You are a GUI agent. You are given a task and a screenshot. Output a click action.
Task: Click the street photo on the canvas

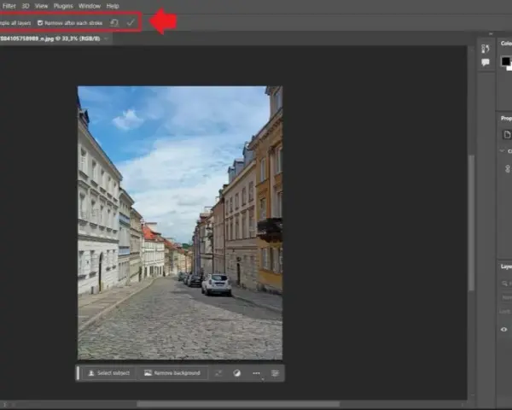click(180, 223)
